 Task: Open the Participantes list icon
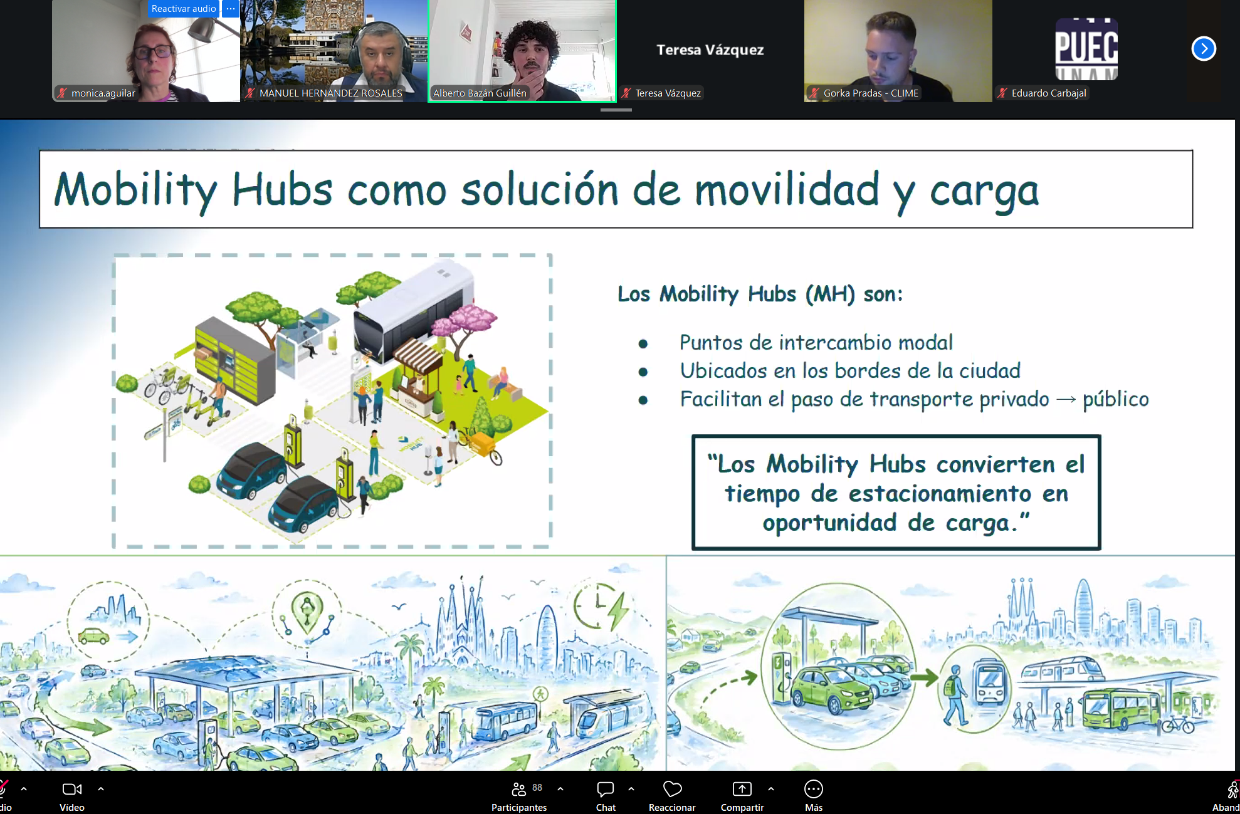click(518, 790)
